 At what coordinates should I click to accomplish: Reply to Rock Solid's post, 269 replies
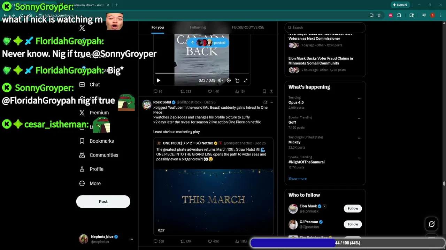(159, 241)
